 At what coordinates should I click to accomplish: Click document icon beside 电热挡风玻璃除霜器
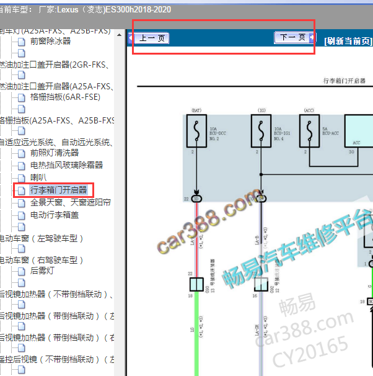click(x=22, y=166)
